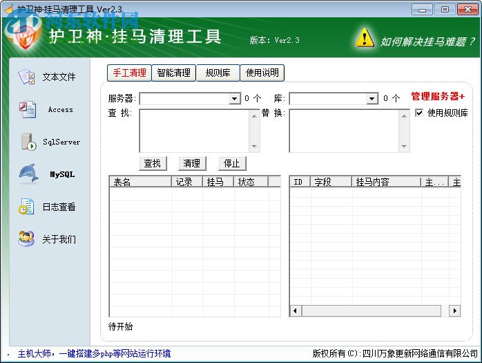Select the MySQL sidebar label
482x363 pixels.
point(62,174)
